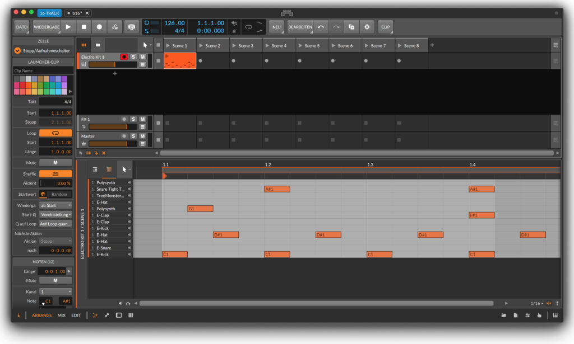Open the project document icon in the footer
The width and height of the screenshot is (574, 344).
pyautogui.click(x=516, y=315)
